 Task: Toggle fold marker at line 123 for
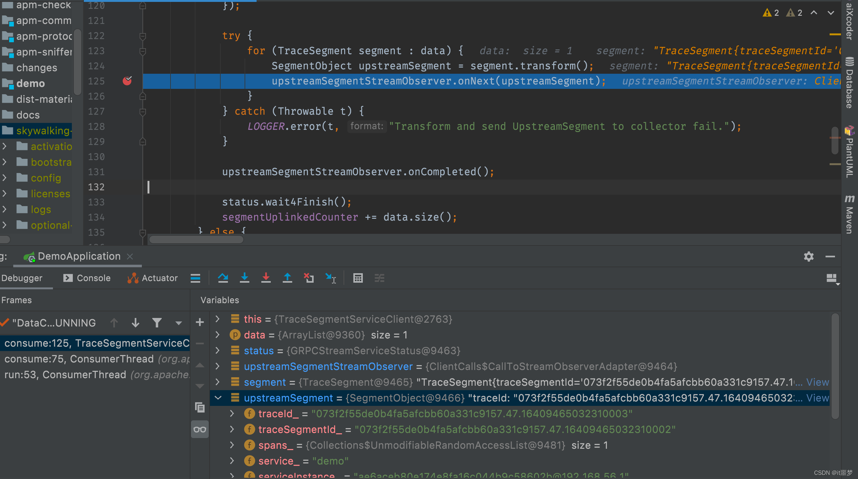click(x=143, y=51)
